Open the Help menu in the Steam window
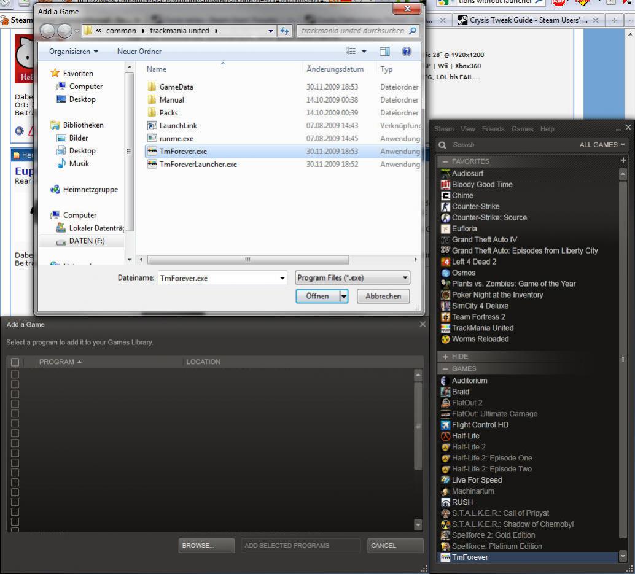 pyautogui.click(x=547, y=129)
